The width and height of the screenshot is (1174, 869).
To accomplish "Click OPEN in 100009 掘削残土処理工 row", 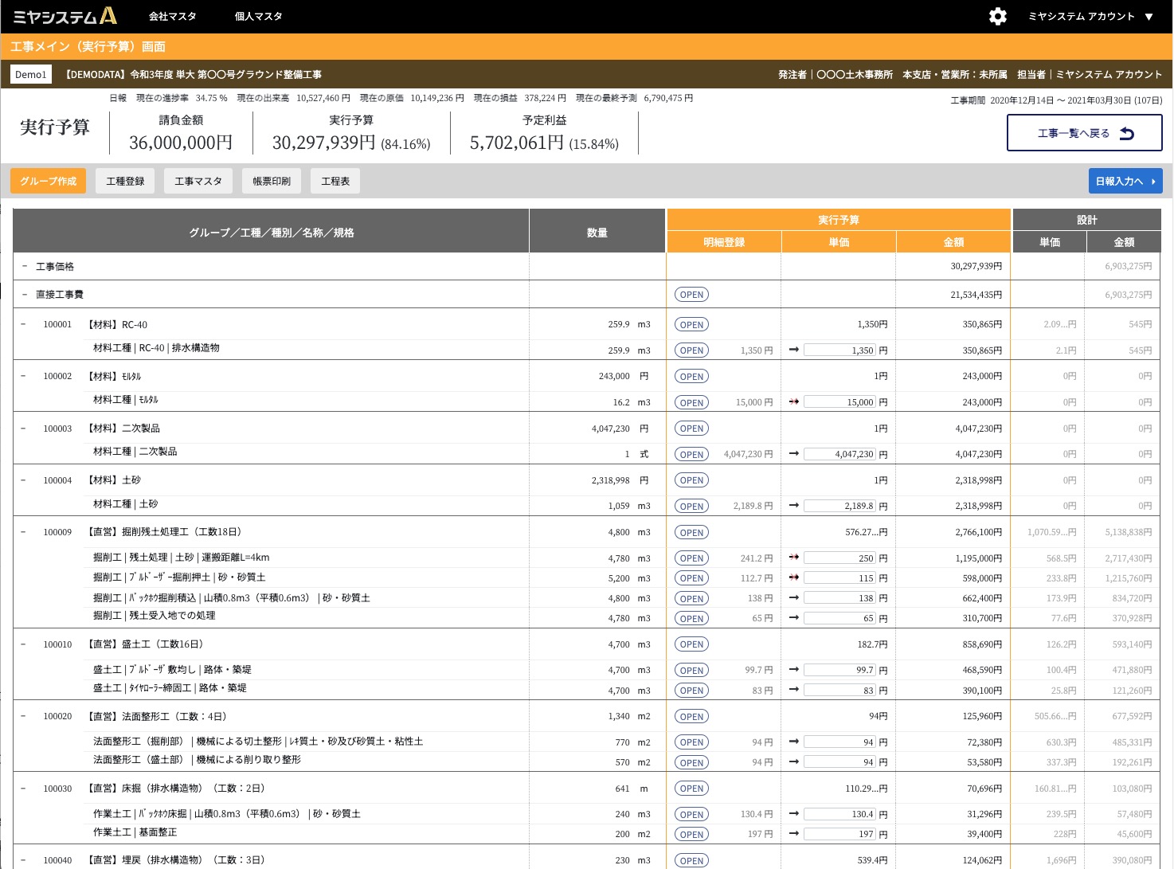I will [691, 532].
